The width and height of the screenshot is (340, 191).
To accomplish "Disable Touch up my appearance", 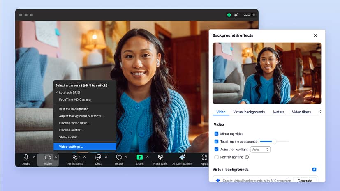I will 217,141.
